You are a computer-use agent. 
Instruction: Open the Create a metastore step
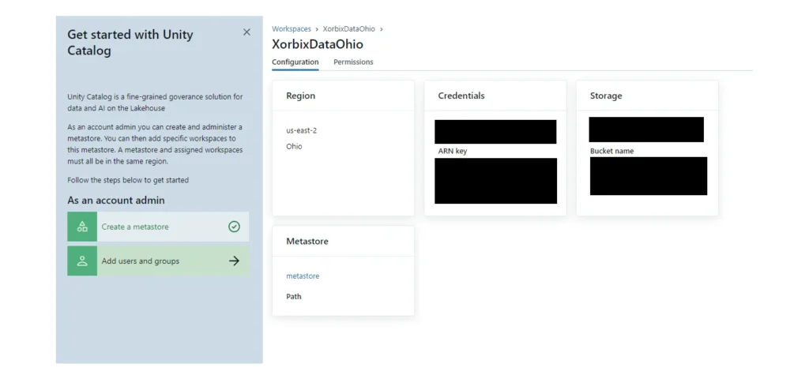click(158, 227)
